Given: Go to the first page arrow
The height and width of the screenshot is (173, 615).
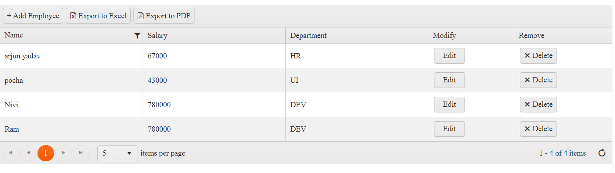Looking at the screenshot, I should (10, 153).
